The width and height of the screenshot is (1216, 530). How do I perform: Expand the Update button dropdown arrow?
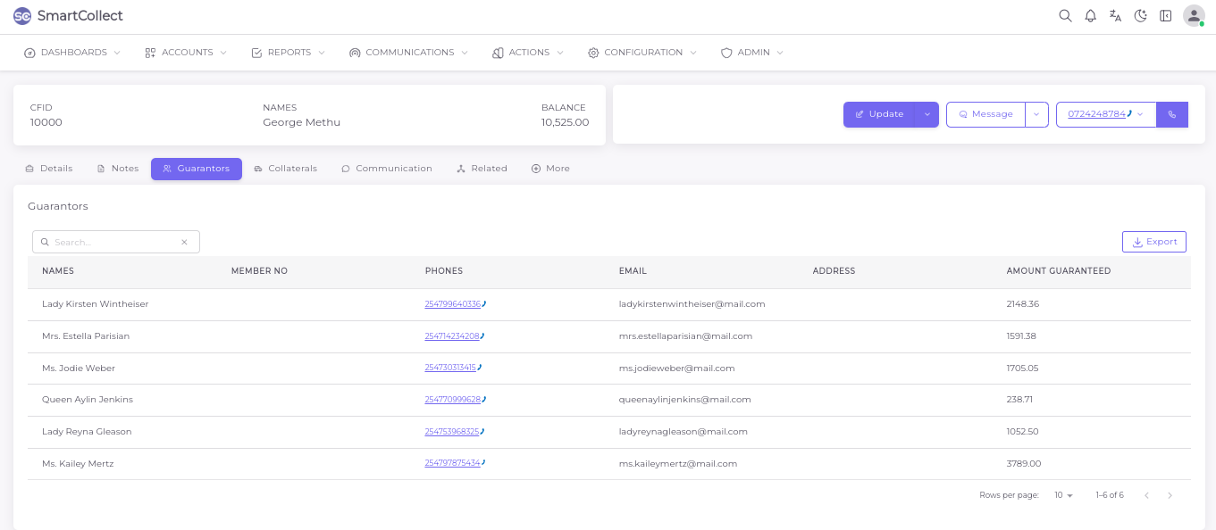pyautogui.click(x=927, y=114)
